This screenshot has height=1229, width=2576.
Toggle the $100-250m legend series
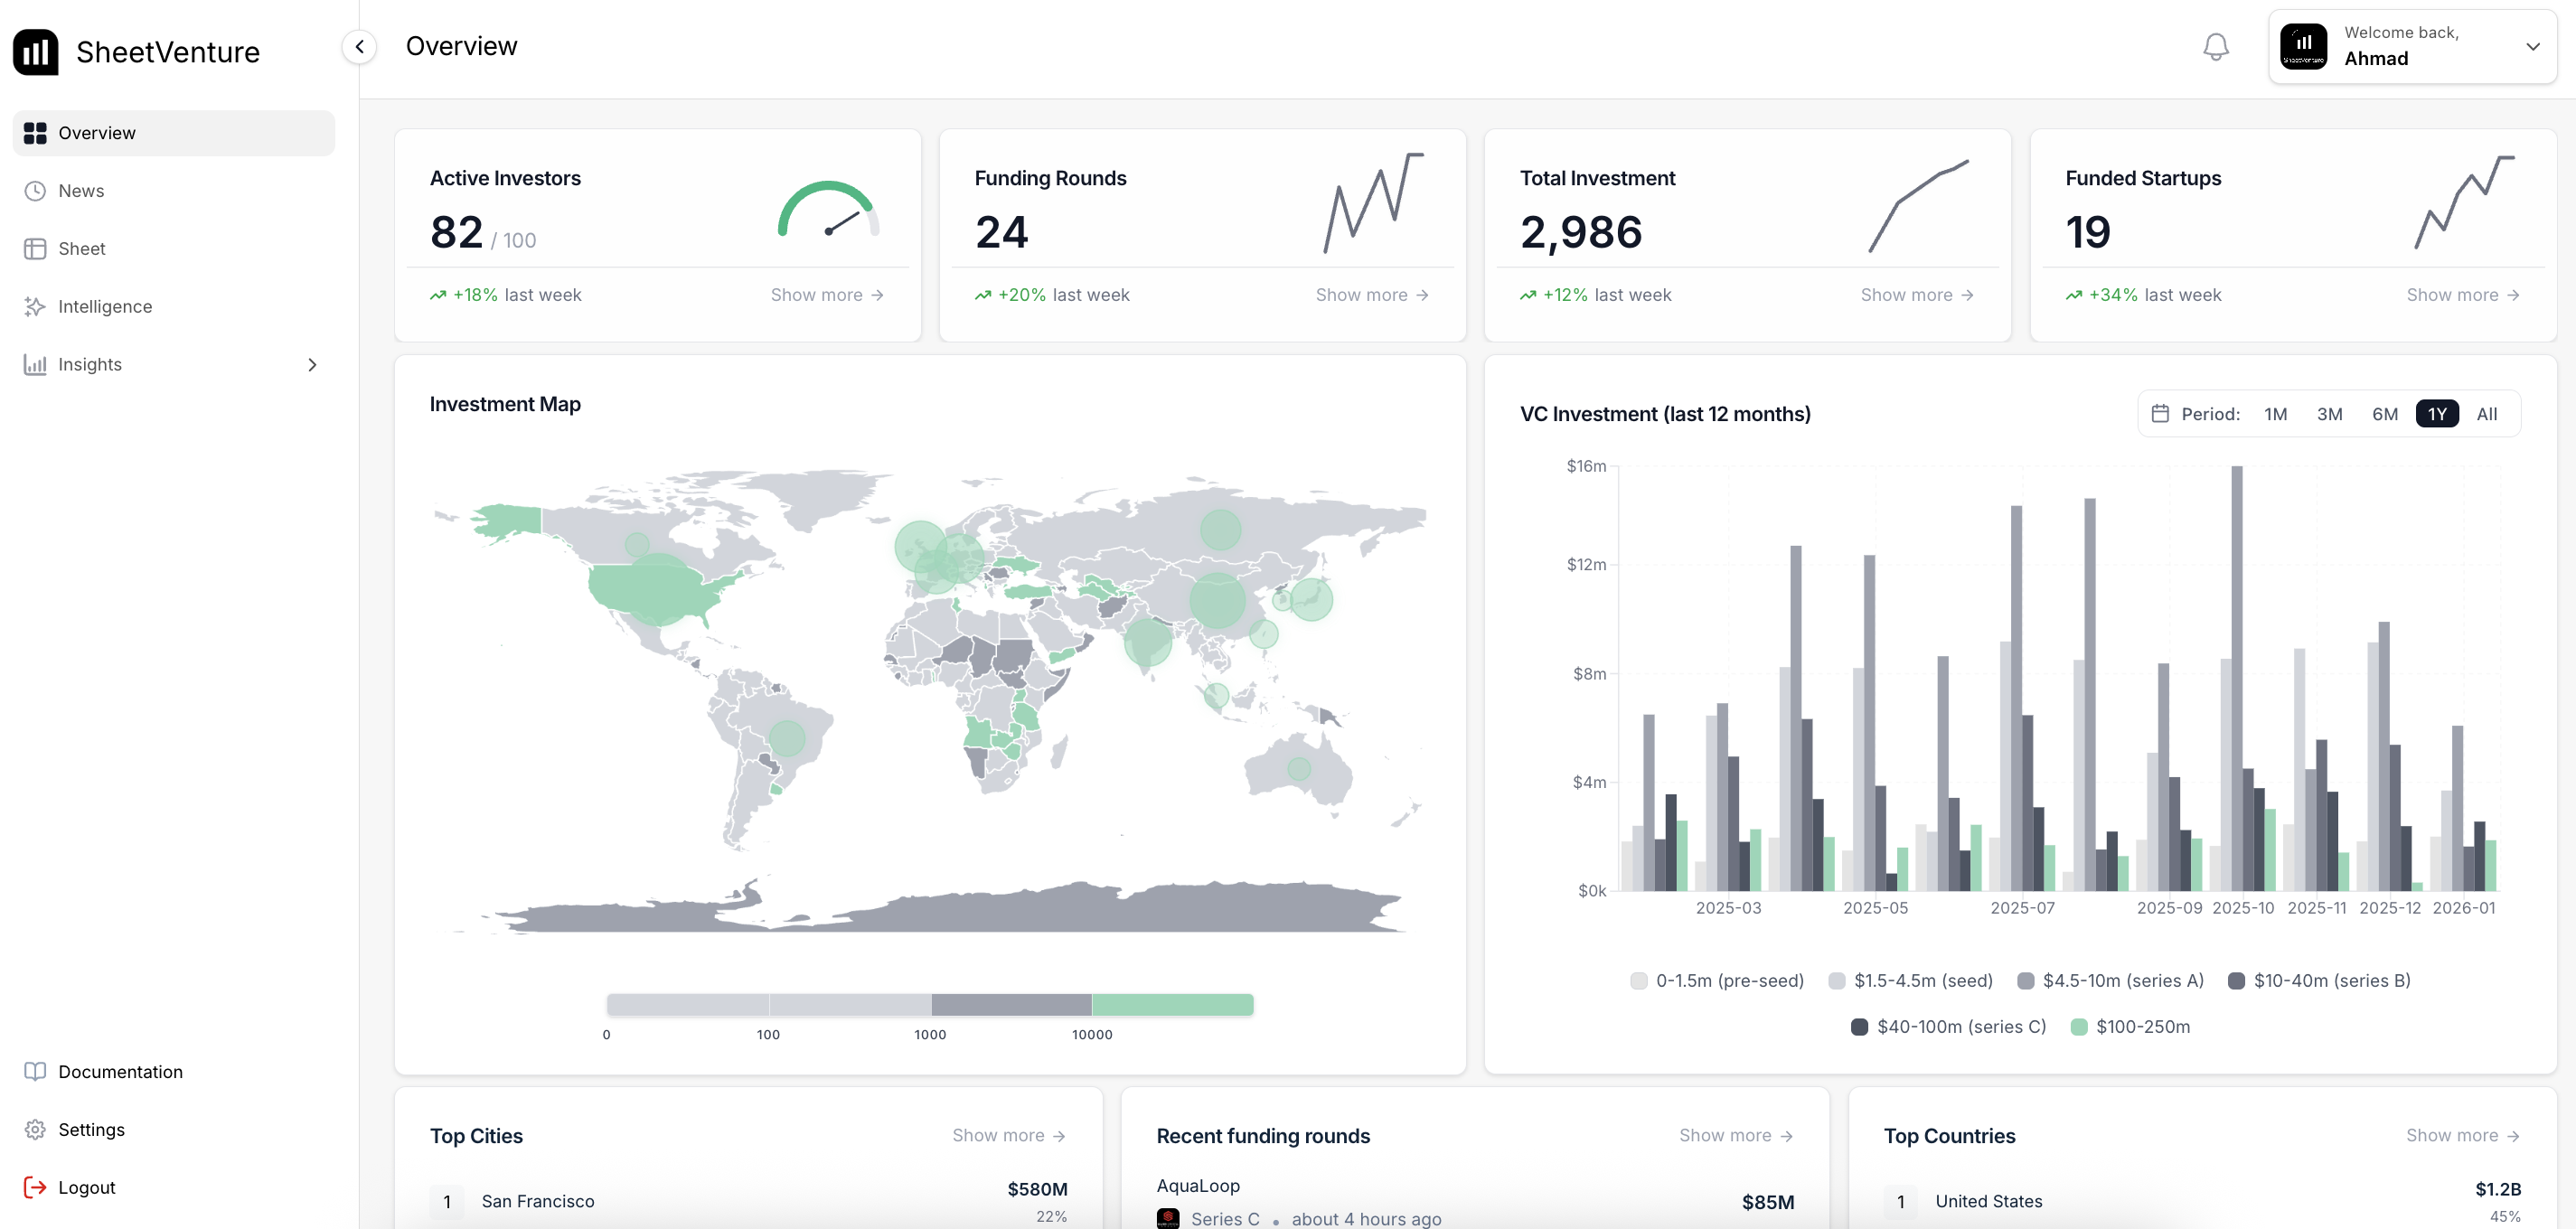pyautogui.click(x=2130, y=1027)
